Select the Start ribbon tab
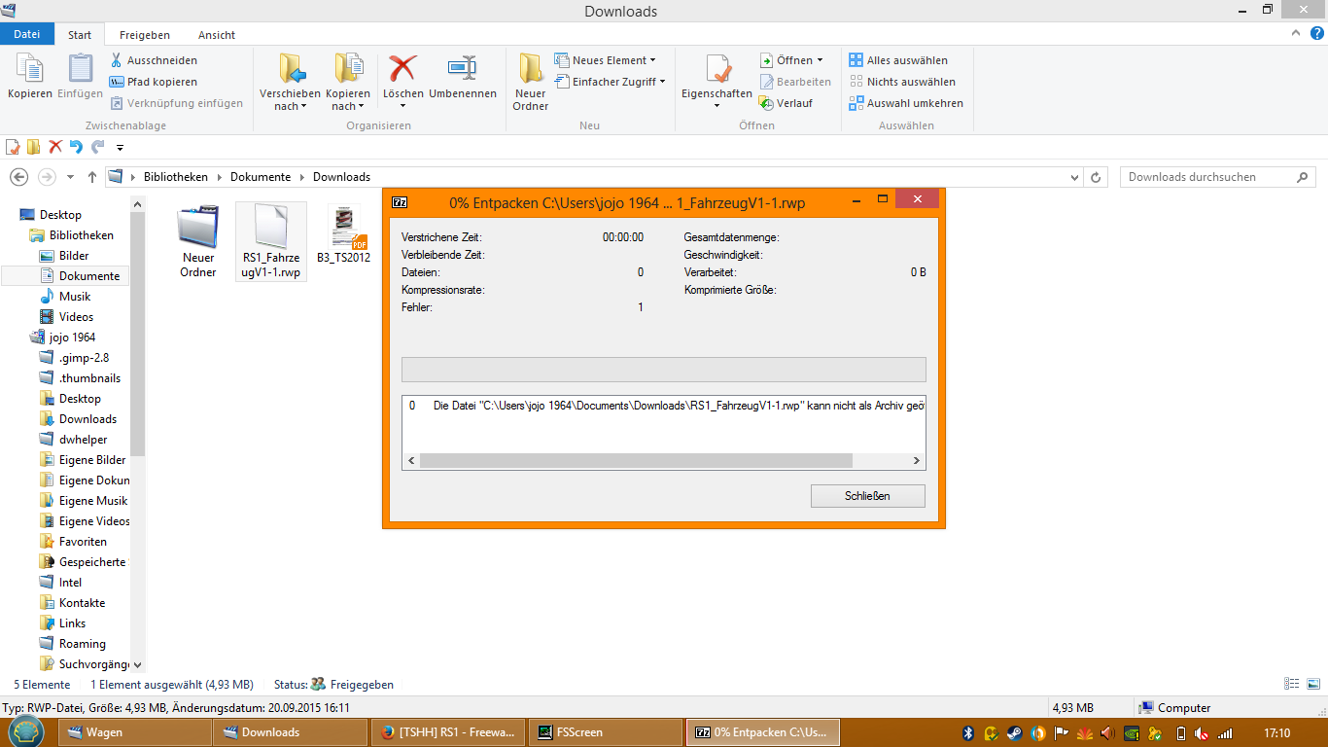Image resolution: width=1328 pixels, height=747 pixels. [80, 35]
